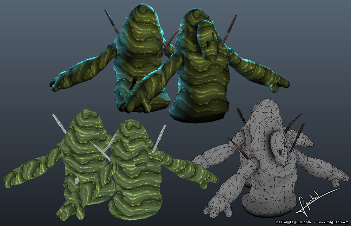Click the hooded face of the blue-lit creature
Image resolution: width=351 pixels, height=226 pixels.
click(x=208, y=41)
